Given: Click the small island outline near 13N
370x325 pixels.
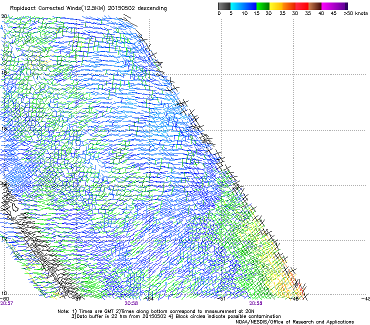Looking at the screenshot, I should (x=15, y=207).
